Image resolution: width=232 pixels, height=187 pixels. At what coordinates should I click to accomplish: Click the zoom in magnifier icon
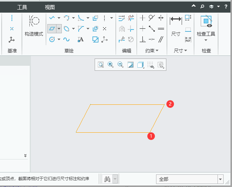click(111, 65)
